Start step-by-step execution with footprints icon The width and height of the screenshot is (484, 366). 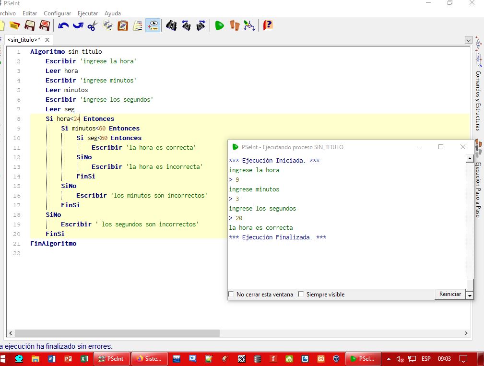[234, 25]
